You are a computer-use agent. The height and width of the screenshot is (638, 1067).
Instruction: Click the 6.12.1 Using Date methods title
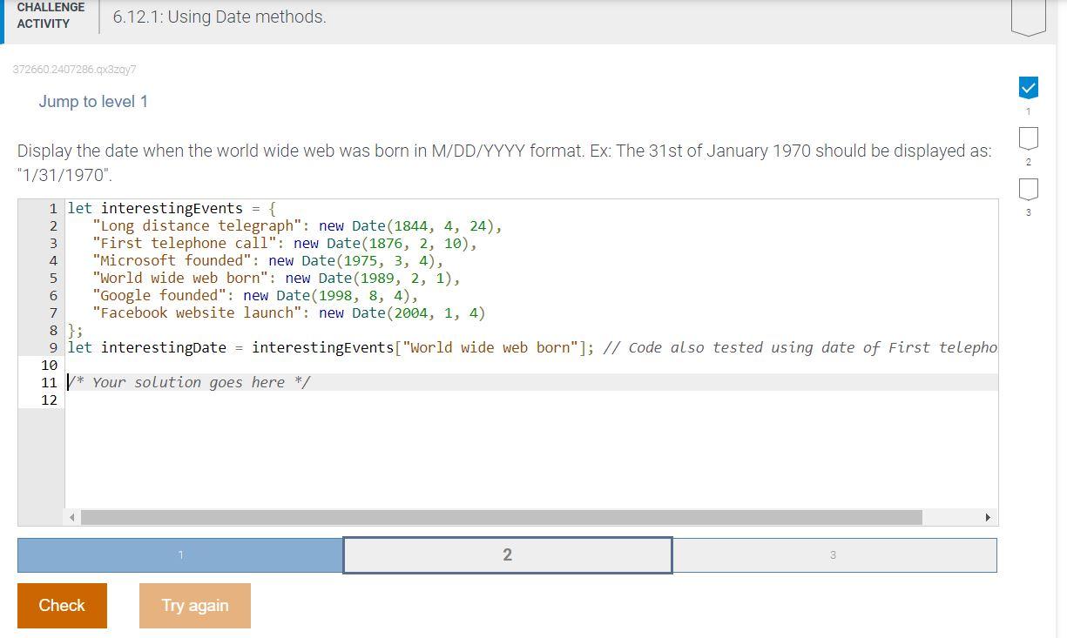click(219, 17)
